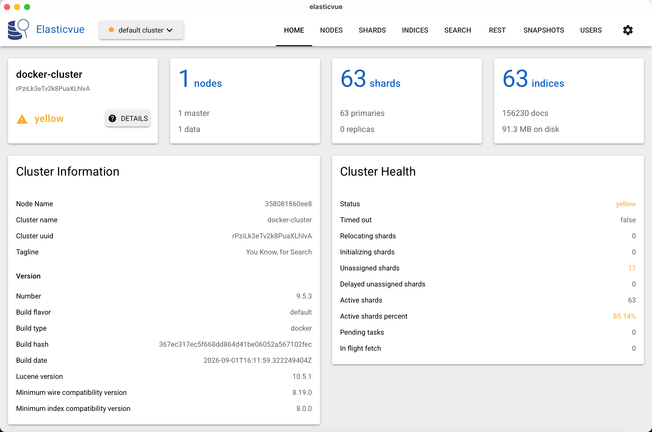Click the yellow warning triangle icon
This screenshot has height=432, width=652.
tap(22, 119)
